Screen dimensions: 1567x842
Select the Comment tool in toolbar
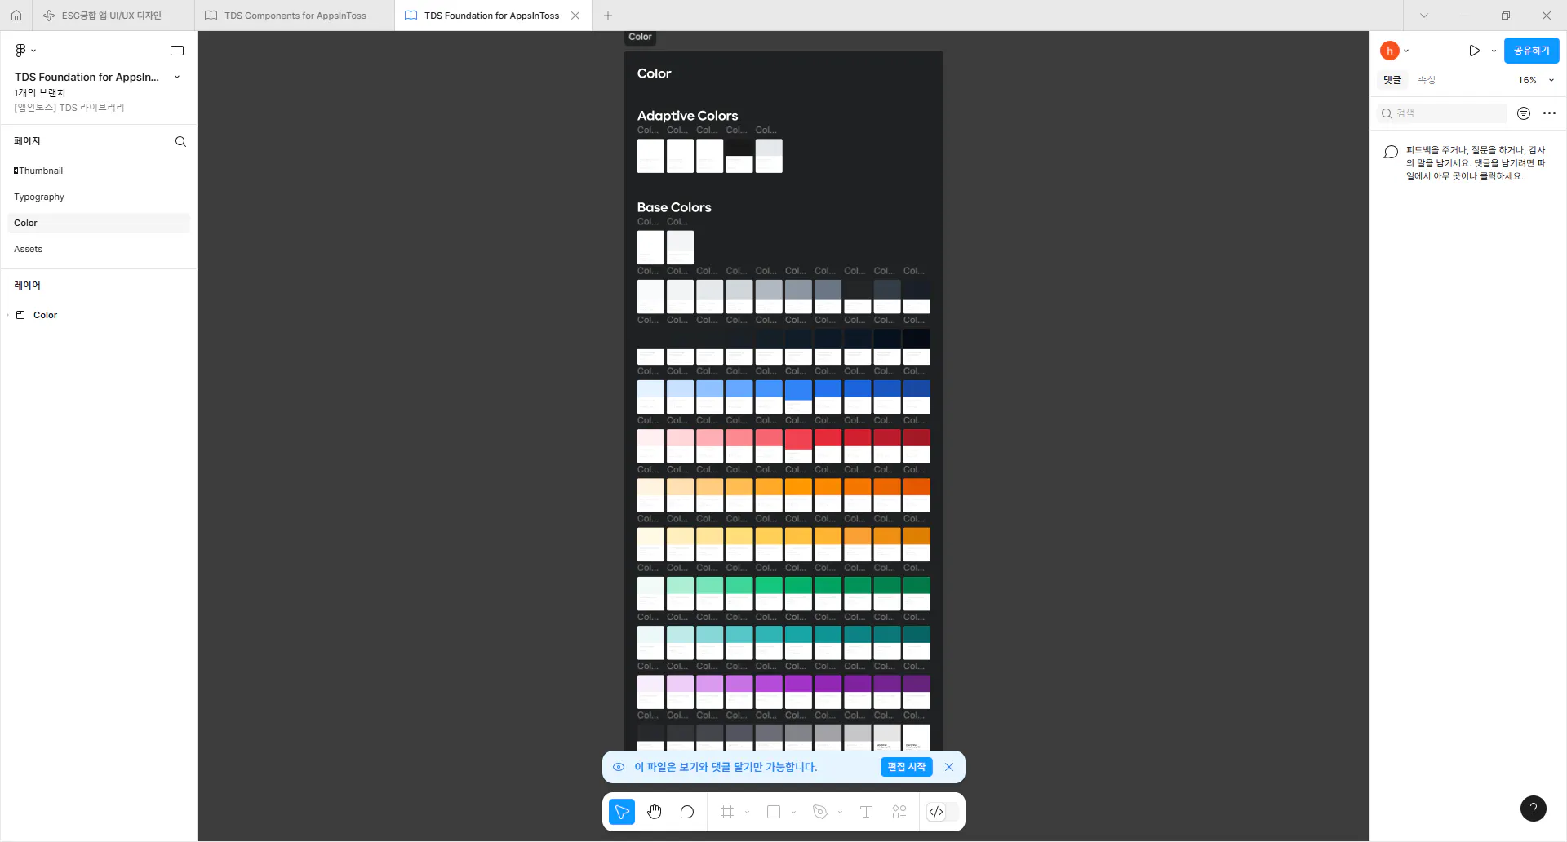coord(687,812)
